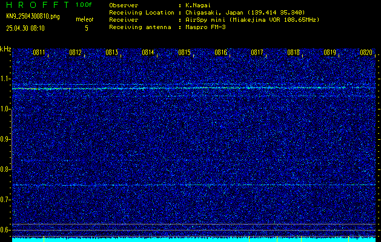
Task: Select the 0812 time tick label
Action: point(75,53)
